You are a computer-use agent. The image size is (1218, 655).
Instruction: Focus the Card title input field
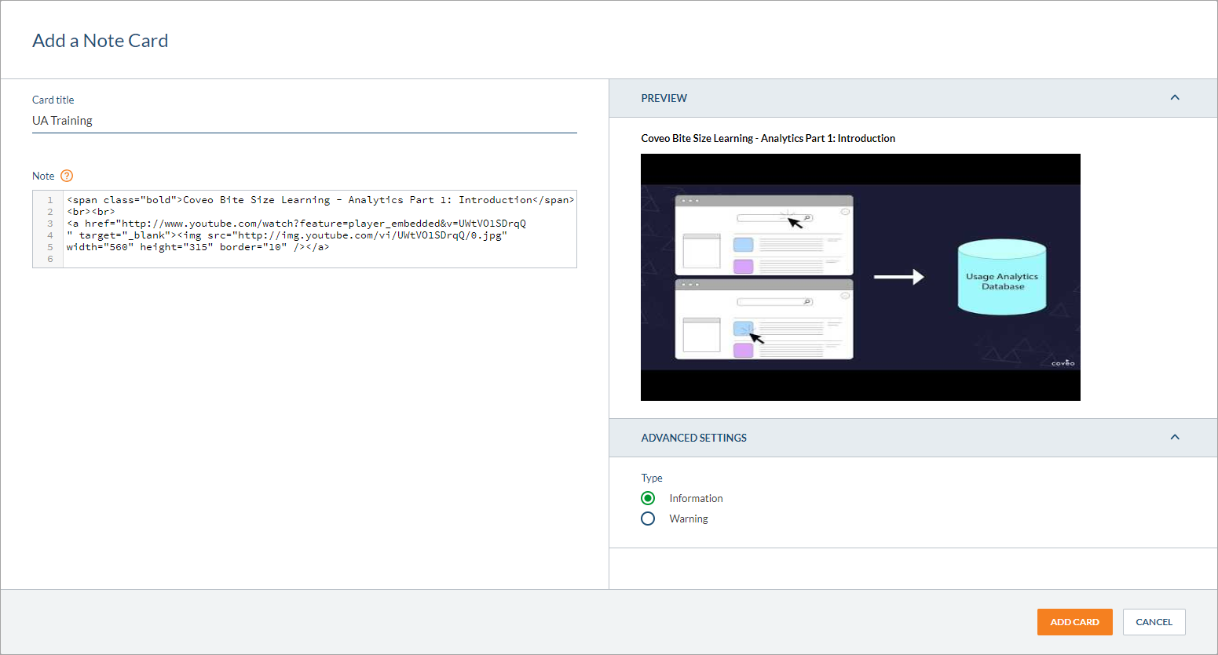[305, 121]
